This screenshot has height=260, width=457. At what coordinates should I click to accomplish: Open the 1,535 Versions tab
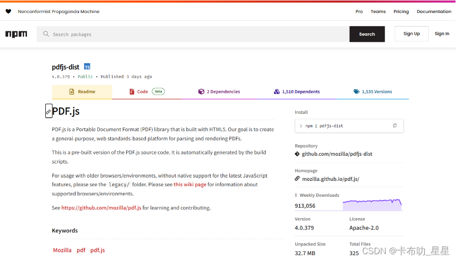click(373, 92)
